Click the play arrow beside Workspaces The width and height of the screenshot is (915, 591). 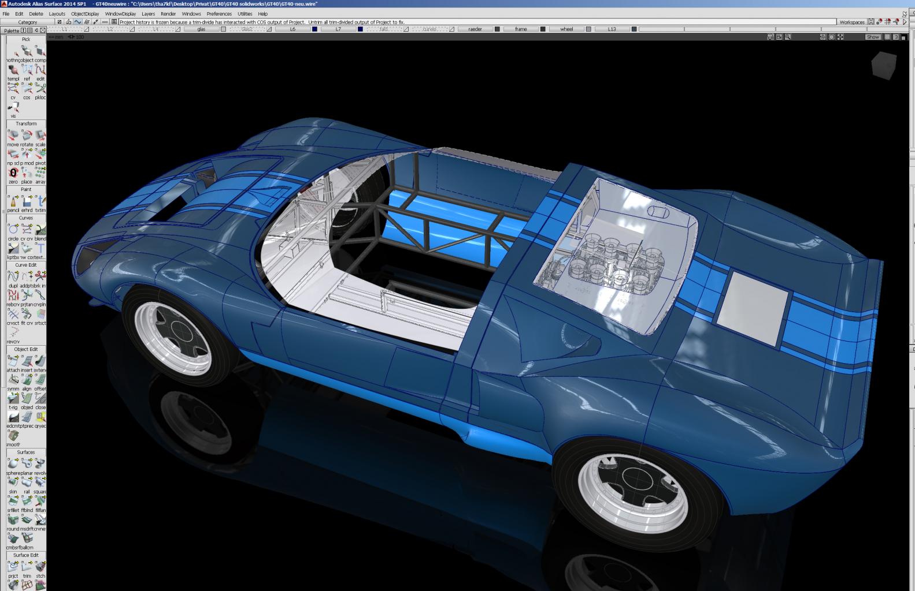tap(905, 22)
